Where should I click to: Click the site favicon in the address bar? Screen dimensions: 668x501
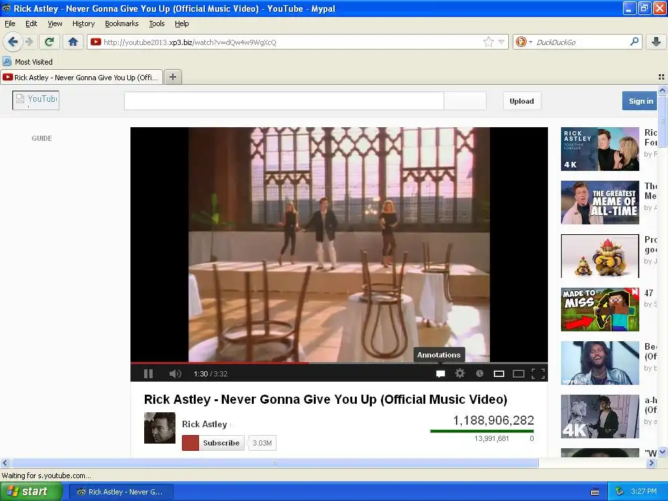(96, 42)
